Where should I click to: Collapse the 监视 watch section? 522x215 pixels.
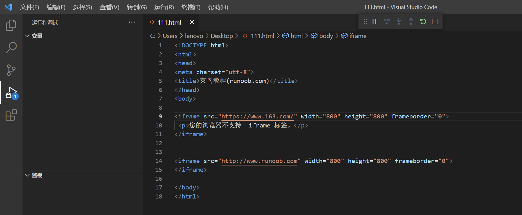[28, 175]
